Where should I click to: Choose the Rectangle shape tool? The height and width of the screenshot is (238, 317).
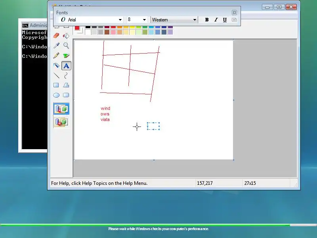click(56, 85)
